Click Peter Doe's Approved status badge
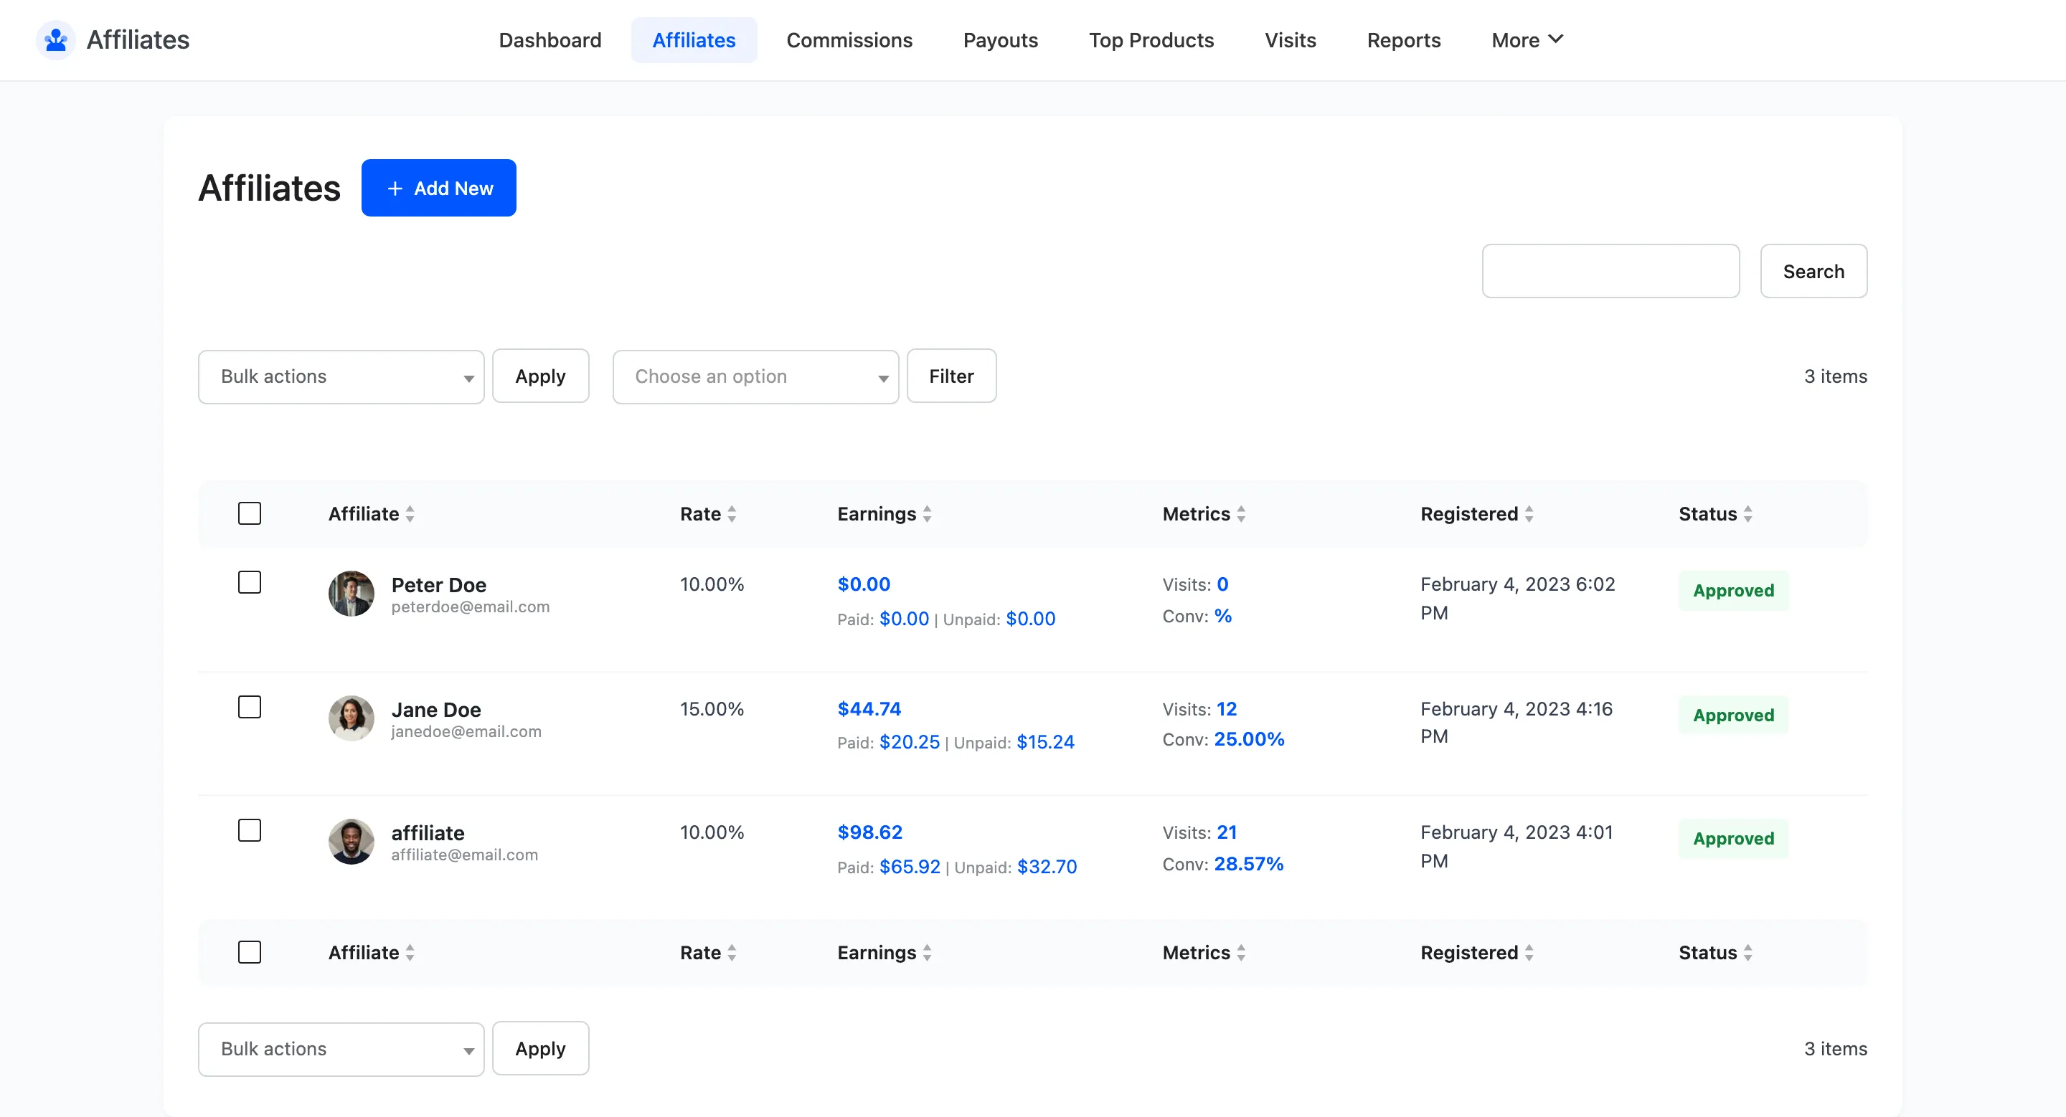This screenshot has height=1117, width=2066. click(1733, 591)
